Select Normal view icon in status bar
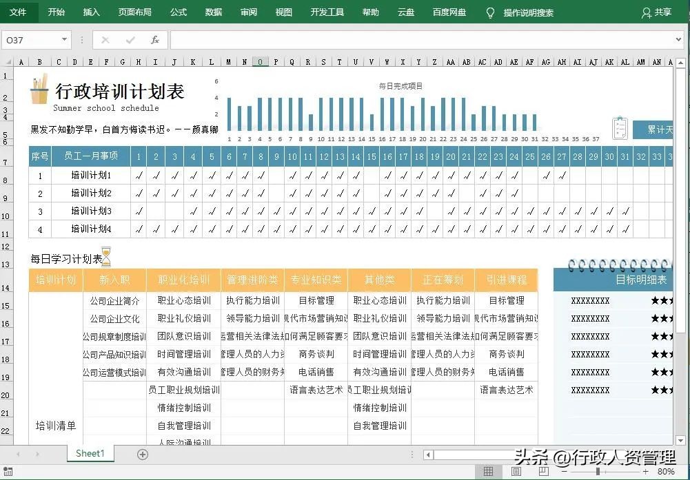The image size is (690, 480). pos(488,471)
